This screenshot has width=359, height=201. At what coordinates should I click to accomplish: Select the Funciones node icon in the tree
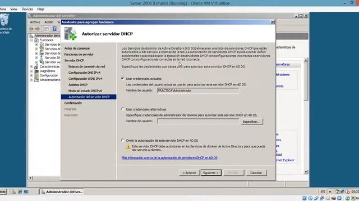(36, 40)
